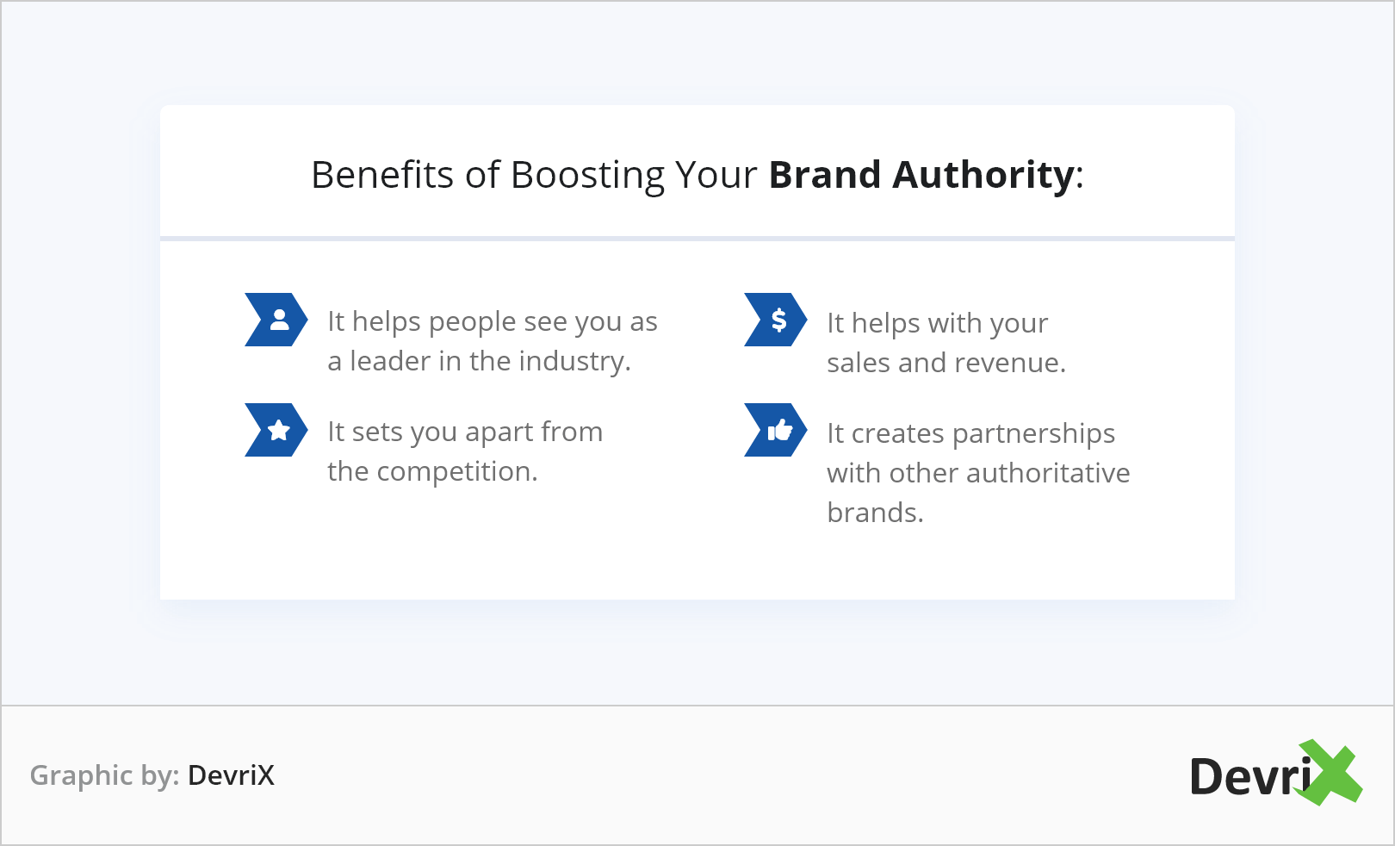Click the "sales and revenue." text
The height and width of the screenshot is (846, 1395).
coord(945,363)
